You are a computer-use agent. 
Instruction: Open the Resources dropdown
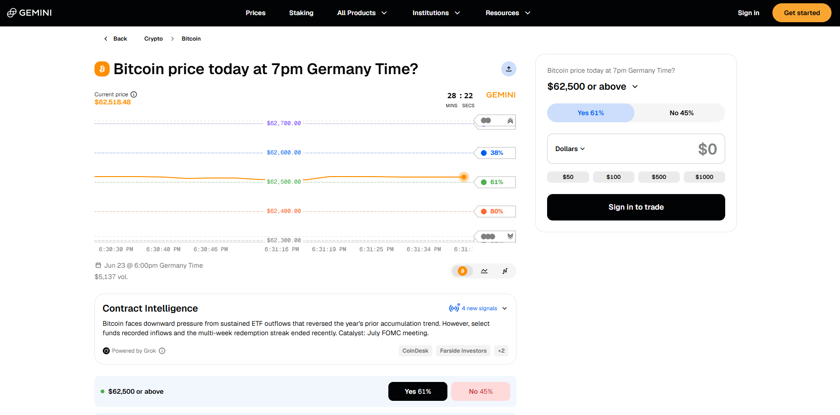pyautogui.click(x=508, y=13)
